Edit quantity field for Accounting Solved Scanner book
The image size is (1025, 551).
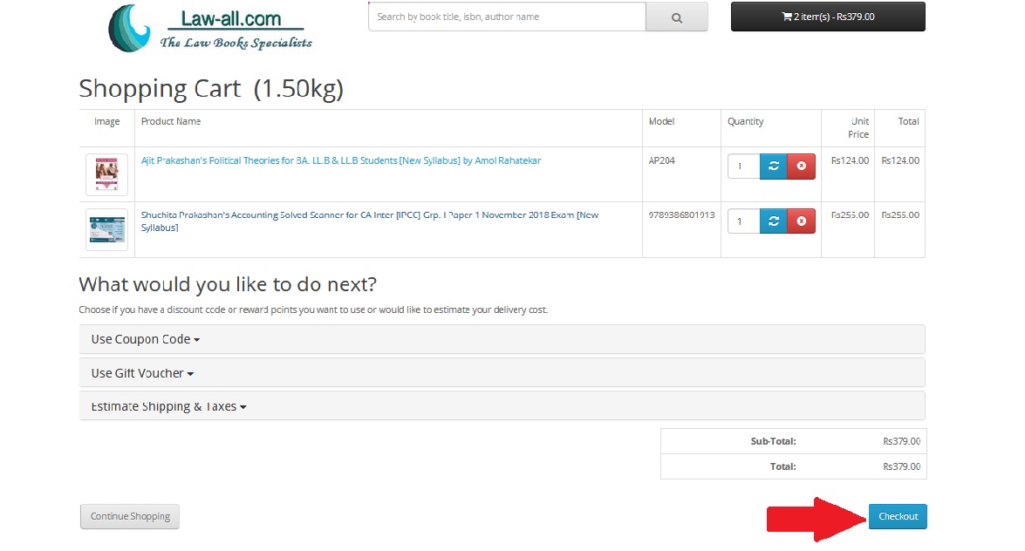[744, 221]
